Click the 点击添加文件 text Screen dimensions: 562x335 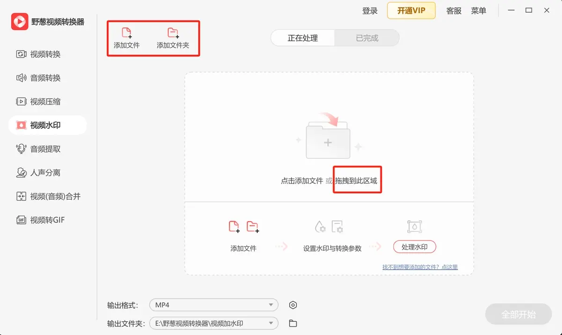(302, 181)
